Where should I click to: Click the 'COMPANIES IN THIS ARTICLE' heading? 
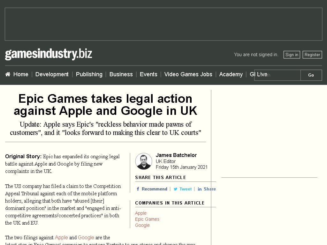tap(170, 203)
